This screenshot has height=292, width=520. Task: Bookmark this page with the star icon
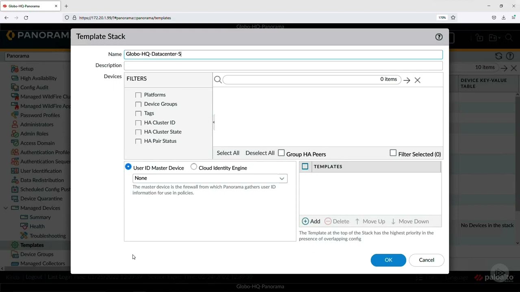pyautogui.click(x=453, y=18)
